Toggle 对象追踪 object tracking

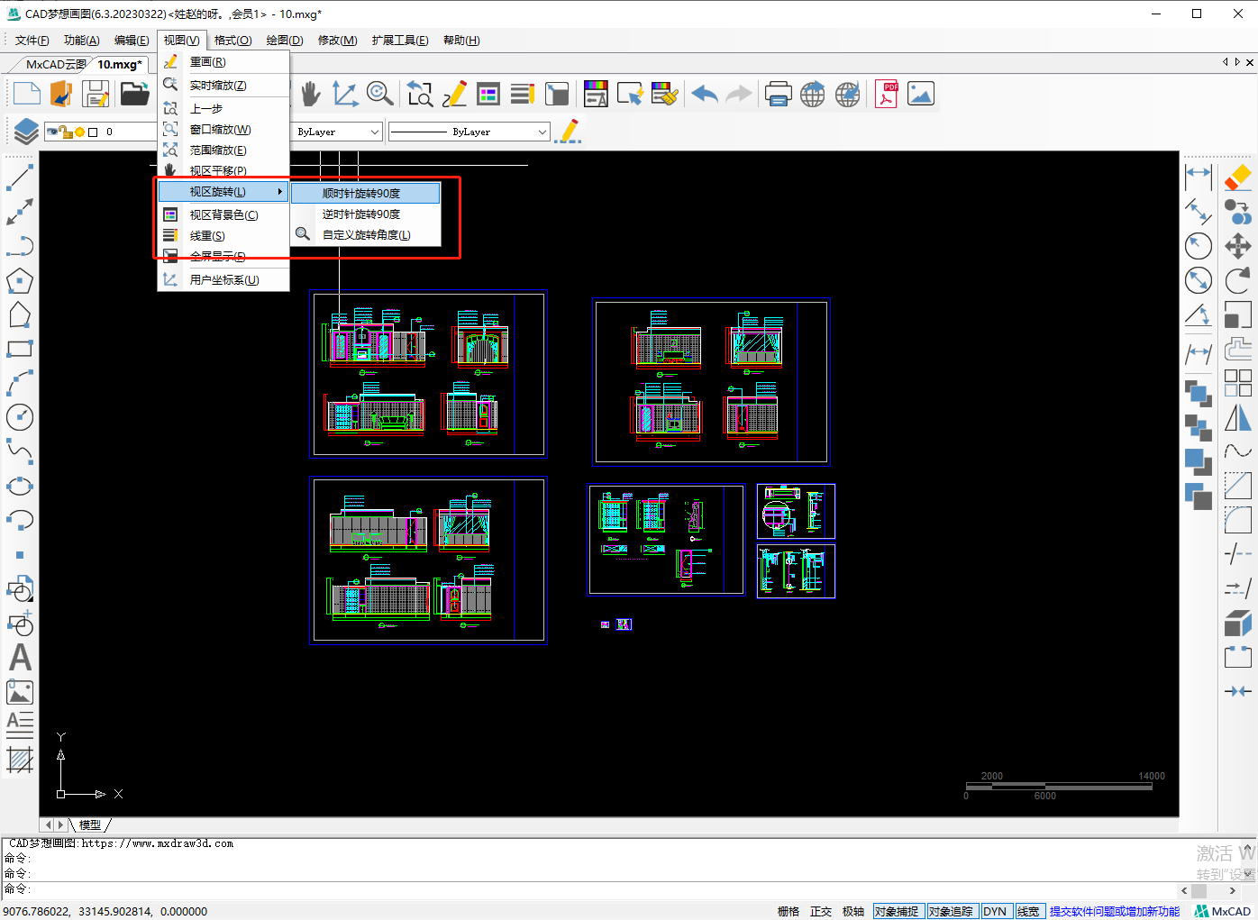click(x=951, y=911)
